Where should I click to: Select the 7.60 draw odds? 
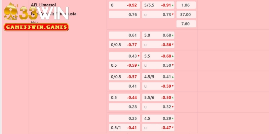pos(186,24)
